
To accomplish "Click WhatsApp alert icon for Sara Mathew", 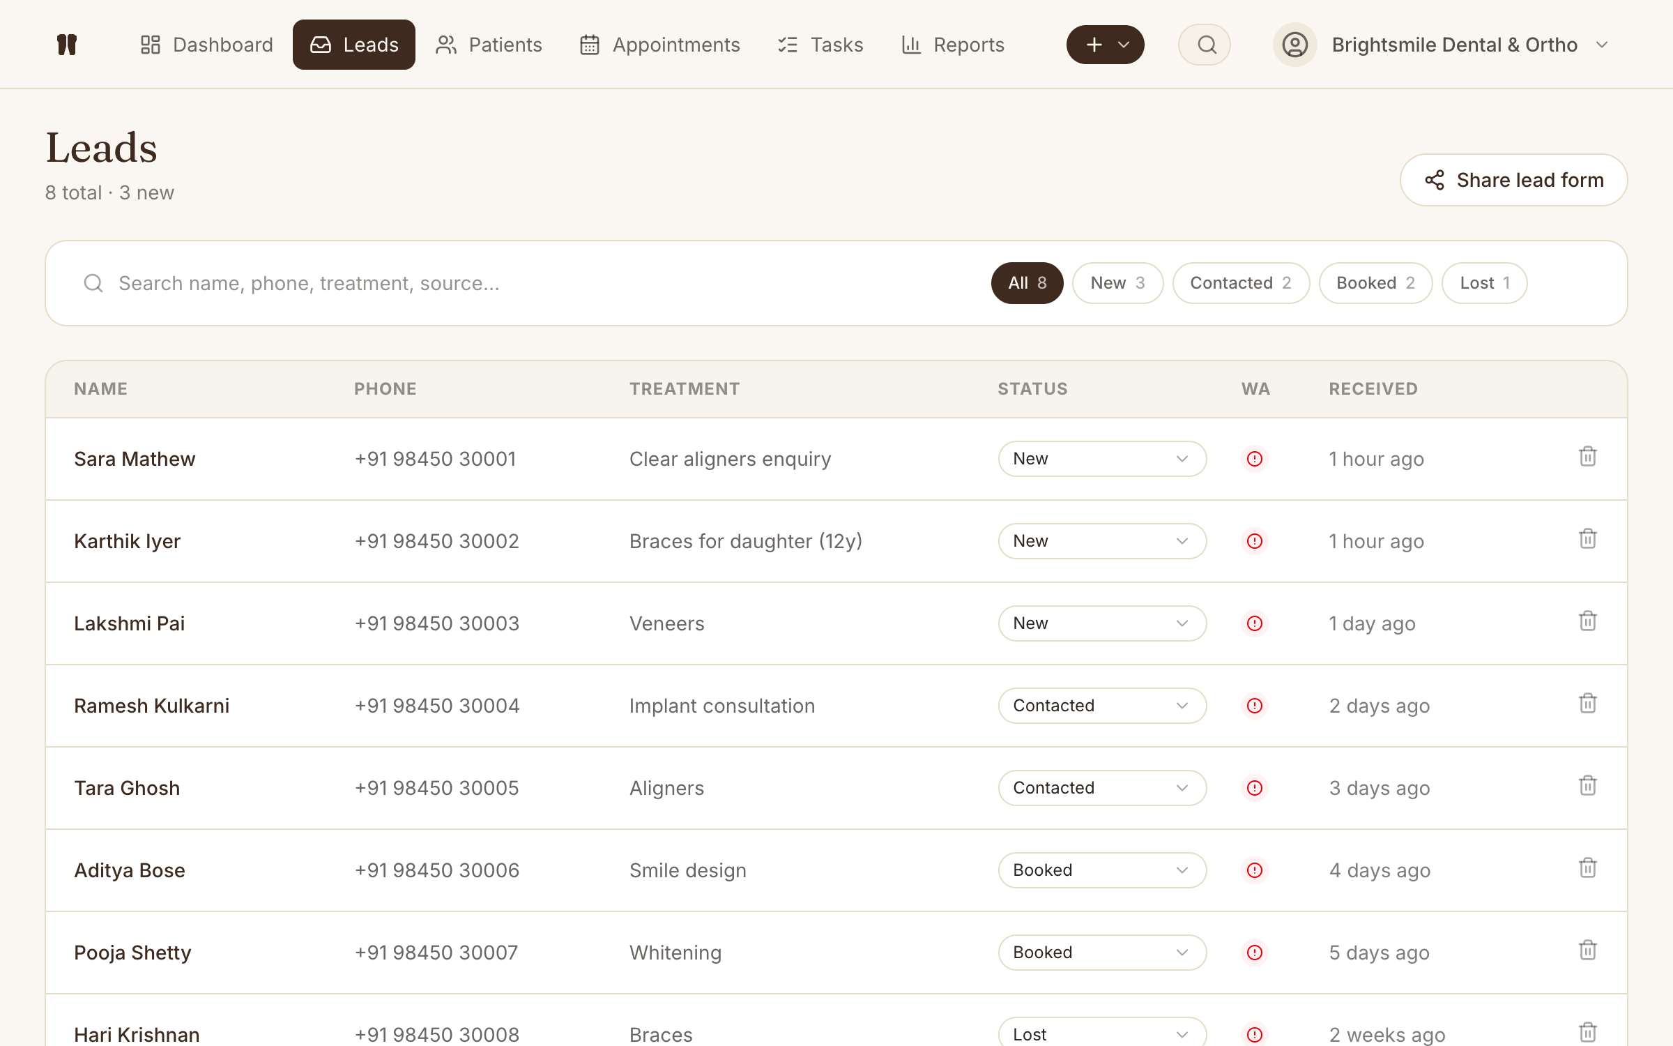I will click(x=1255, y=459).
